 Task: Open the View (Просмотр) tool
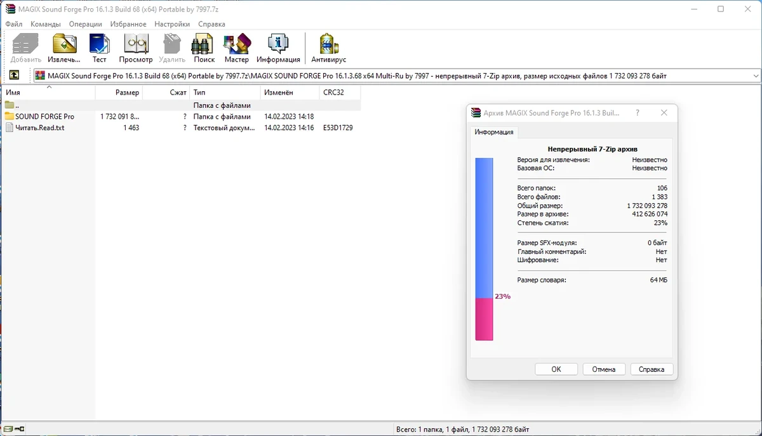[136, 44]
